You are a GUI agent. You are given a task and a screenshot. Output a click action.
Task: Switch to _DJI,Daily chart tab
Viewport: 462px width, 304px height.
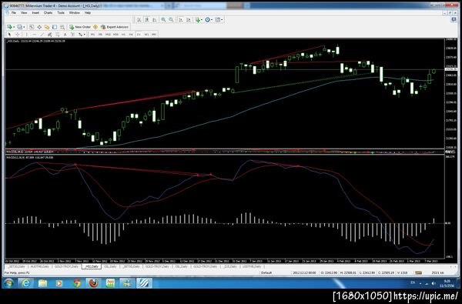coord(229,266)
